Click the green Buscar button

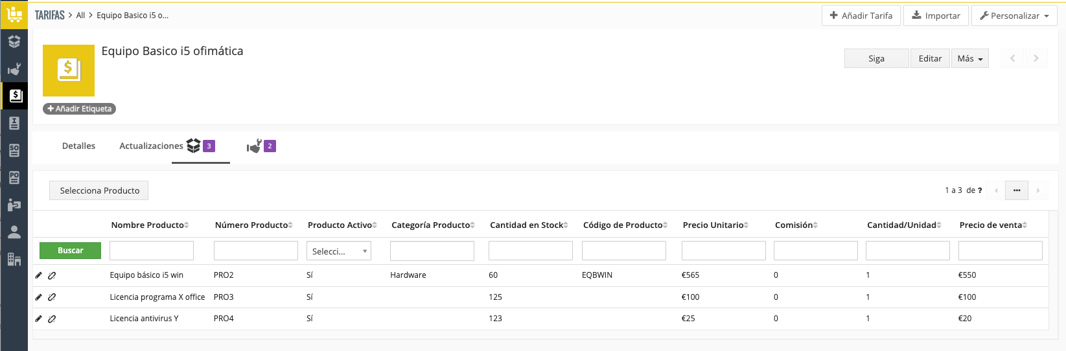[x=70, y=251]
